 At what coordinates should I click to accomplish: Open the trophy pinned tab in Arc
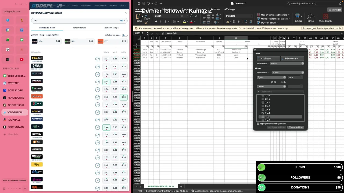click(x=21, y=20)
